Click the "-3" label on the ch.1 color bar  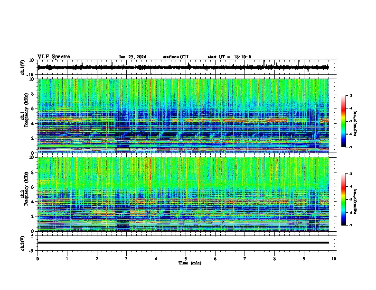(350, 95)
